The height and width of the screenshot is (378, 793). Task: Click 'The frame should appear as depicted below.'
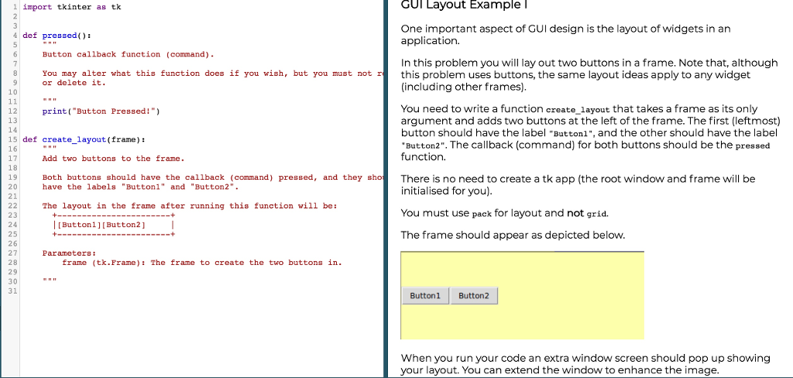(513, 235)
